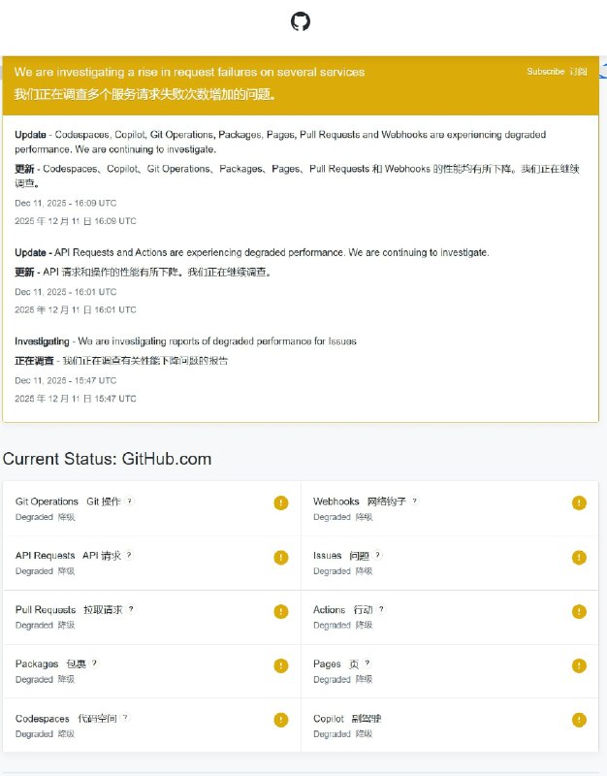The height and width of the screenshot is (776, 607).
Task: Click the Degraded status under Copilot
Action: coord(332,734)
